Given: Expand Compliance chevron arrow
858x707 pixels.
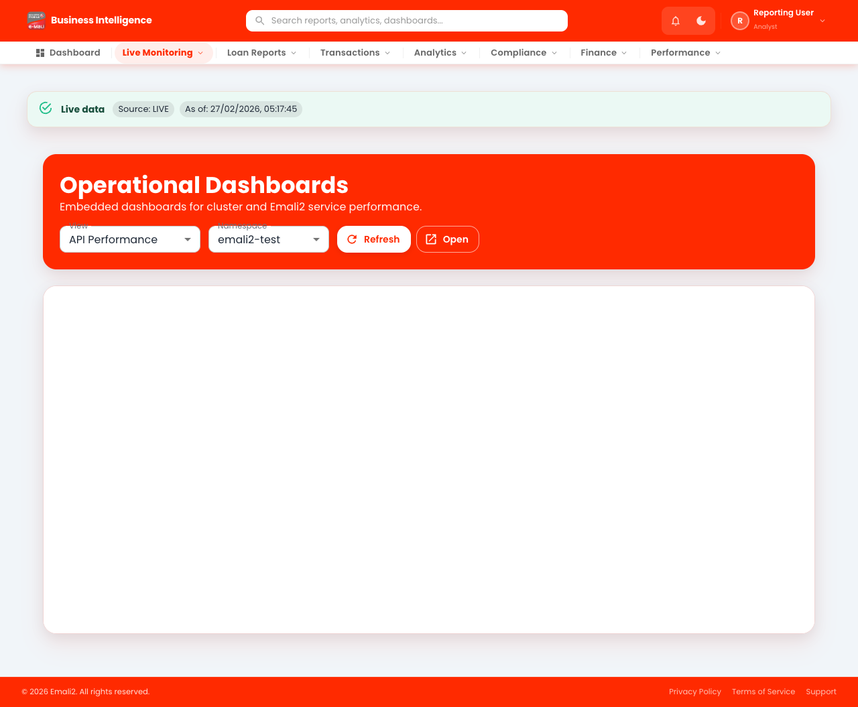Looking at the screenshot, I should (554, 53).
